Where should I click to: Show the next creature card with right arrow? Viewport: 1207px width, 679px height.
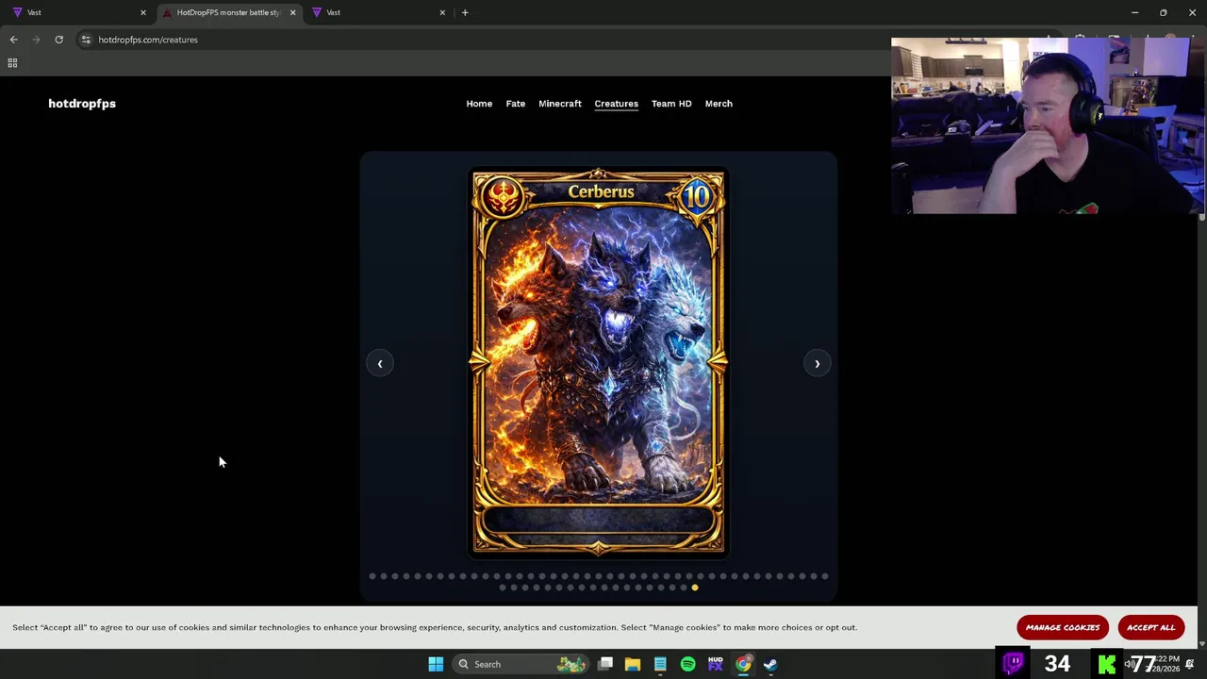coord(817,363)
